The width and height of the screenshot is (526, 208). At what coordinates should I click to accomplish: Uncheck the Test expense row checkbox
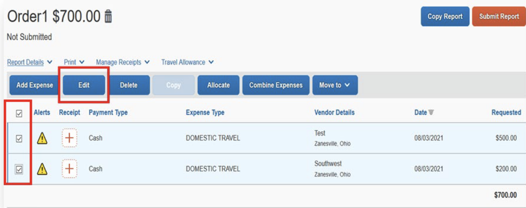tap(19, 139)
